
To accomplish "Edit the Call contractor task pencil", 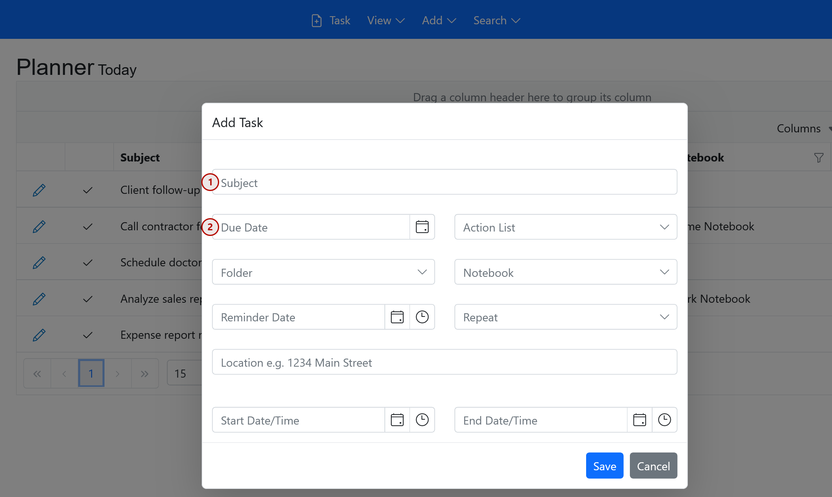I will 39,226.
